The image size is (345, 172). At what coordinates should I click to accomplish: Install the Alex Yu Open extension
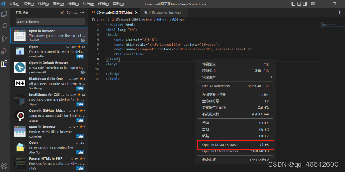point(80,152)
